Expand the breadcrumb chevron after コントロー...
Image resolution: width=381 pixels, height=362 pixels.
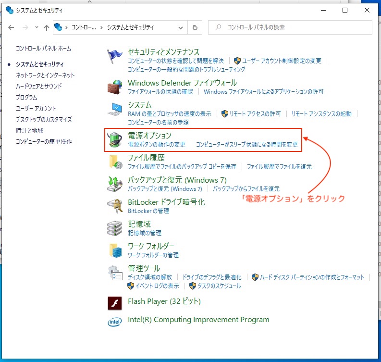pyautogui.click(x=102, y=27)
